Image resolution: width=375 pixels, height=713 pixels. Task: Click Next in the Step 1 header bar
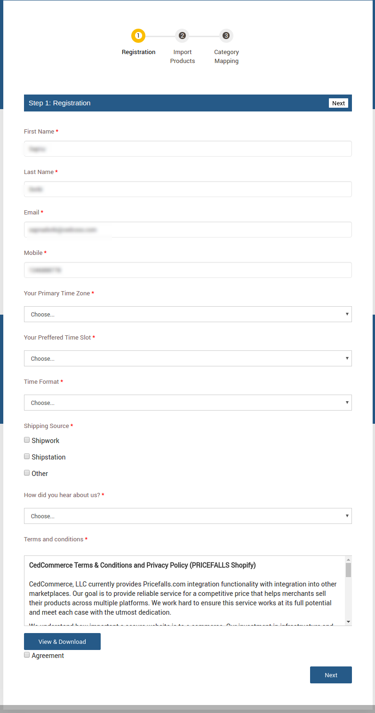coord(338,103)
